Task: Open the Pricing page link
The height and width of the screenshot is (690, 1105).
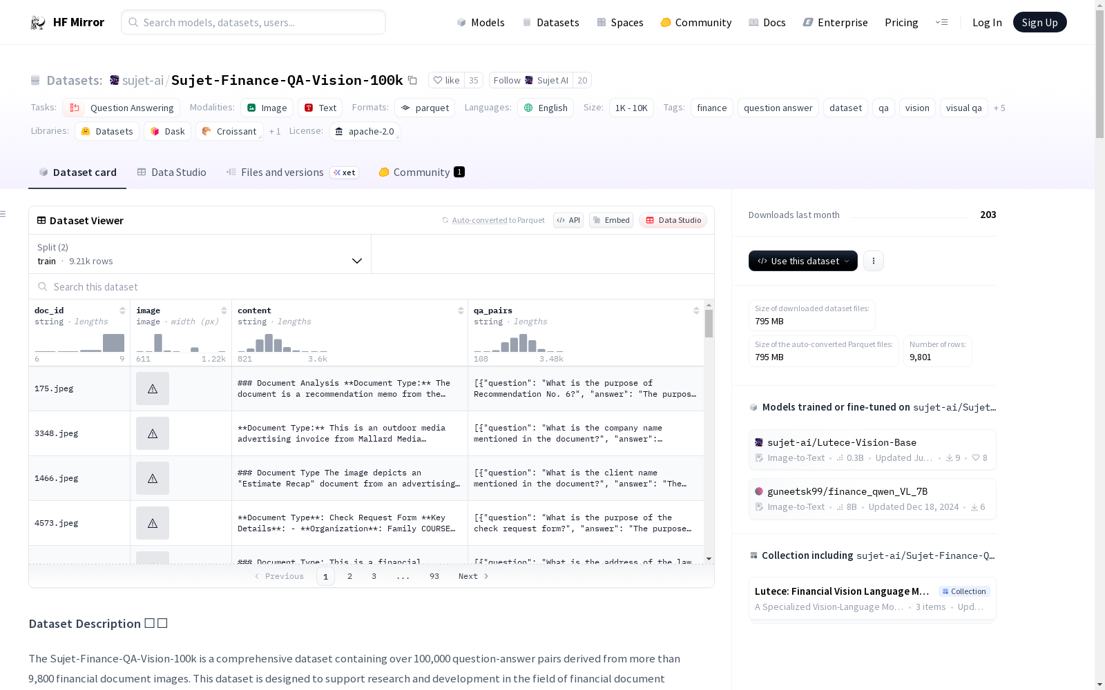Action: [901, 22]
